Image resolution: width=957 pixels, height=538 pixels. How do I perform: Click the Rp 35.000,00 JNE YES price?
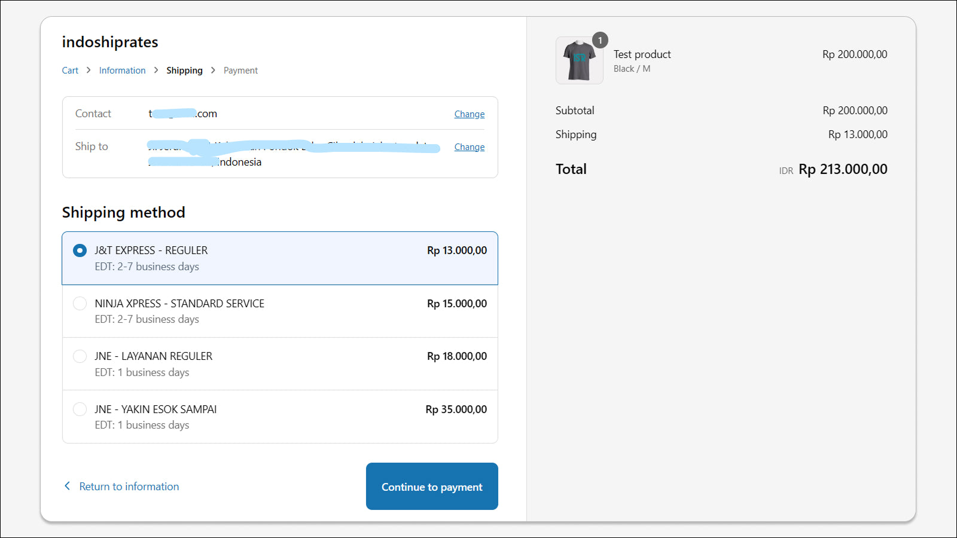[456, 409]
